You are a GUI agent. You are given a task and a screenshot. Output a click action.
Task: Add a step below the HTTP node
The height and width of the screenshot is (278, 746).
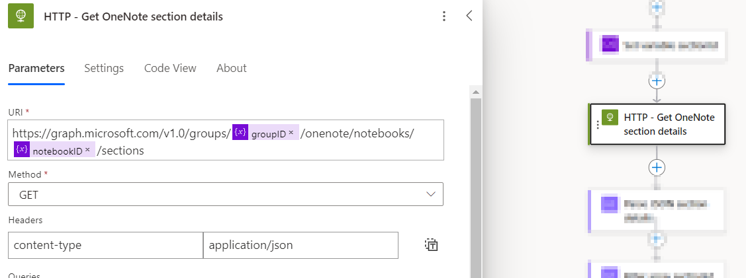657,168
